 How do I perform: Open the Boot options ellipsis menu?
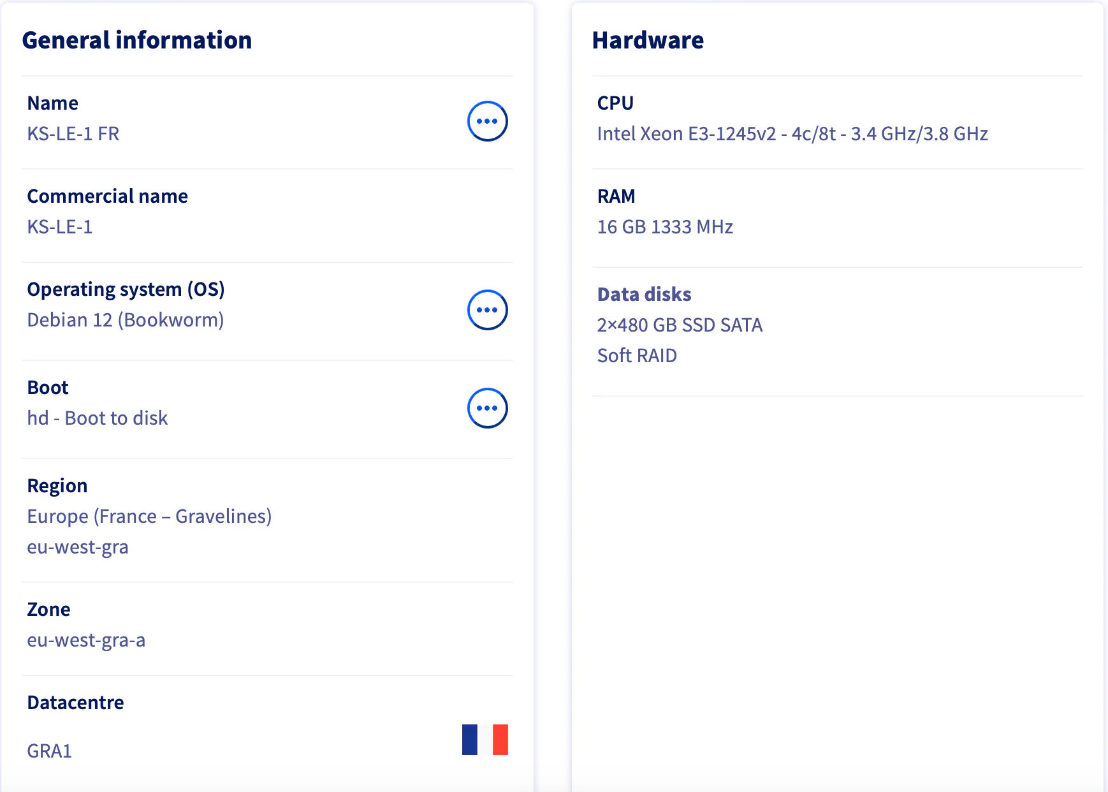tap(487, 408)
